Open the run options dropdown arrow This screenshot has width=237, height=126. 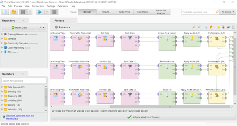point(47,12)
